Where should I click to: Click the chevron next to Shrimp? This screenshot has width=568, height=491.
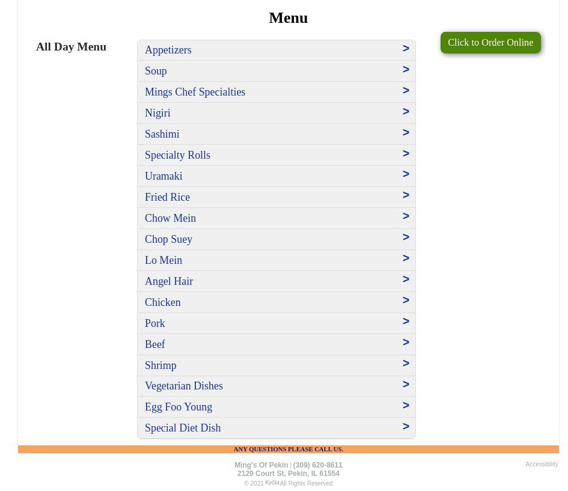coord(406,364)
